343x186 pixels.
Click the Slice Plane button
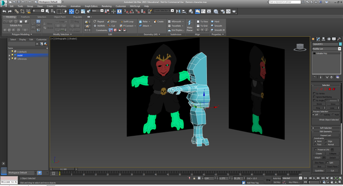point(319,163)
